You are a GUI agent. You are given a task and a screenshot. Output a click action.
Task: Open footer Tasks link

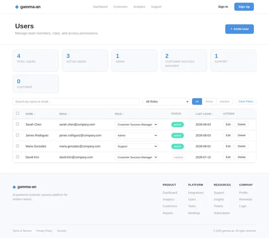point(192,206)
